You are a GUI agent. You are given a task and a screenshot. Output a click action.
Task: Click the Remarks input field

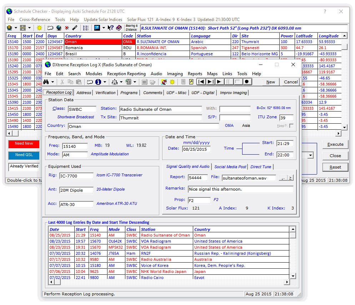pos(241,189)
